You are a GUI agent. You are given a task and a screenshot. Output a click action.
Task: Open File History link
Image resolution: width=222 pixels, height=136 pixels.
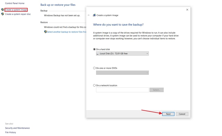pos(10,132)
